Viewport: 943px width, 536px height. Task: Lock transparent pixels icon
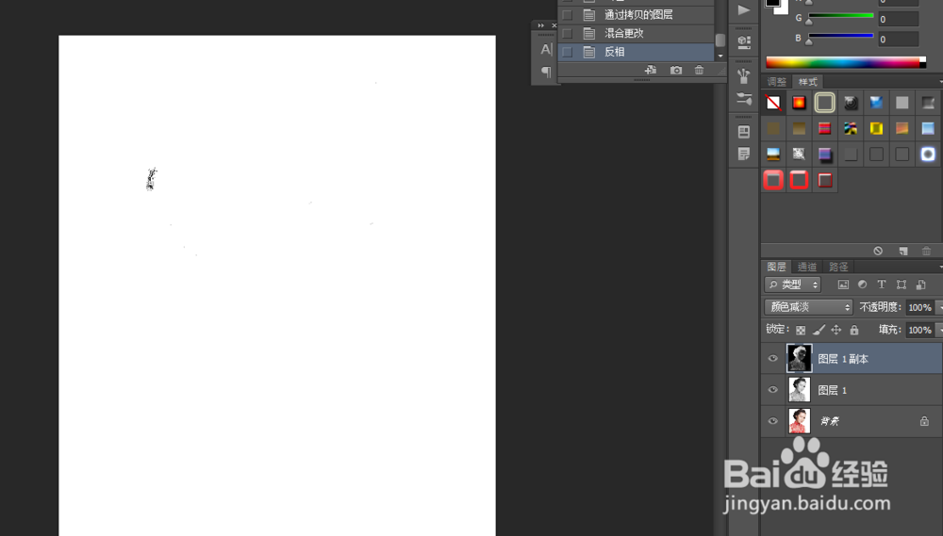click(801, 330)
